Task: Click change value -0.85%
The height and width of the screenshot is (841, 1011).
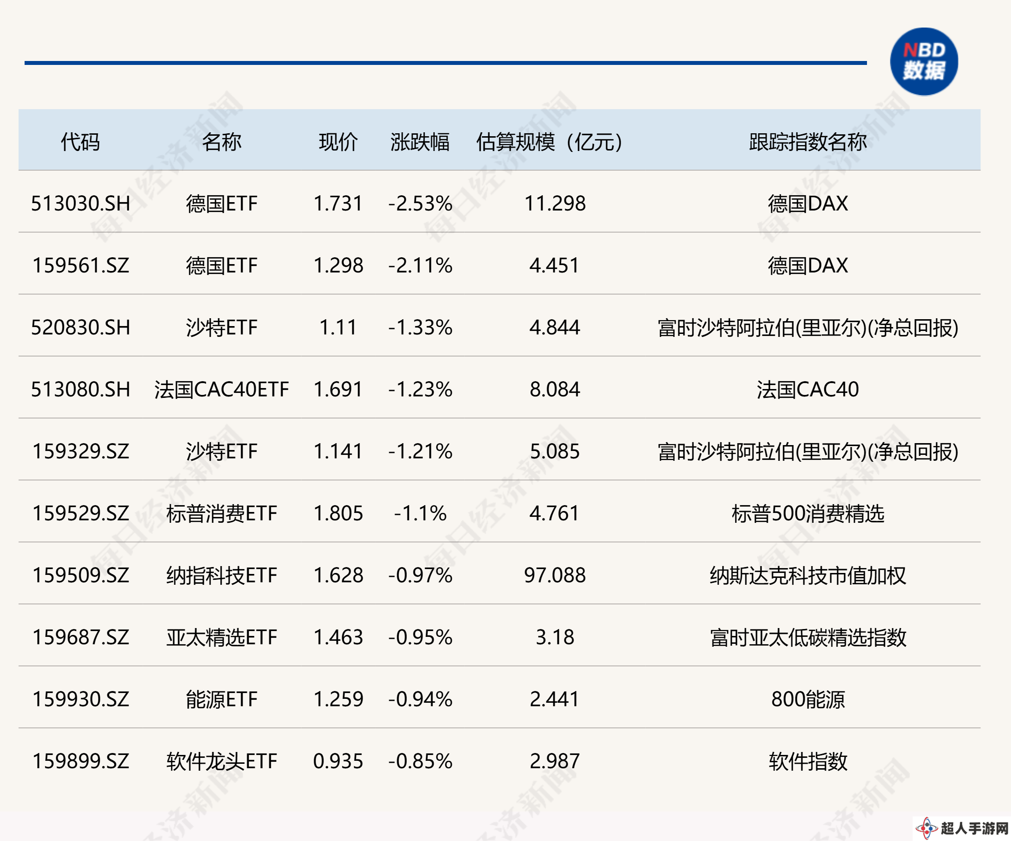Action: (420, 761)
